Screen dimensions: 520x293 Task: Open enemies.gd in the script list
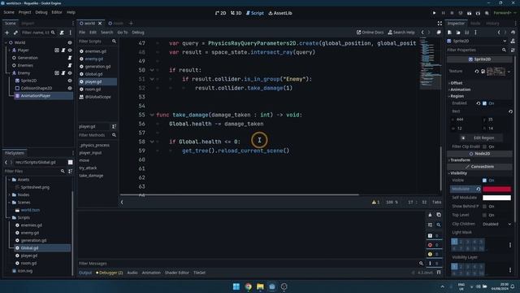[96, 51]
